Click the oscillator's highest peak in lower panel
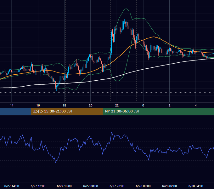 pos(111,132)
